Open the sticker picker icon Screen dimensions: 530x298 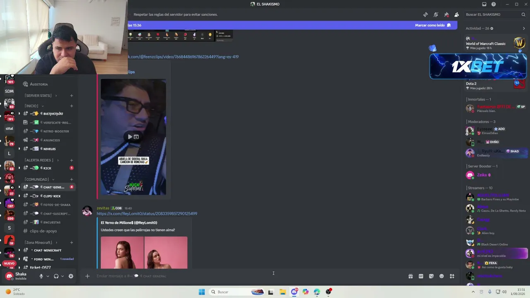pos(431,276)
